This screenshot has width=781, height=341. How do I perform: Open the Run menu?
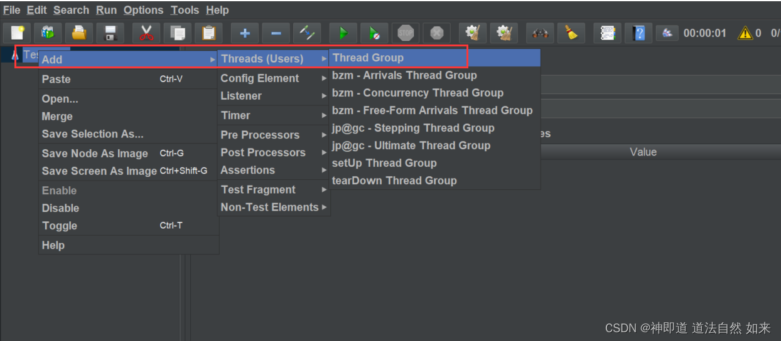(106, 10)
